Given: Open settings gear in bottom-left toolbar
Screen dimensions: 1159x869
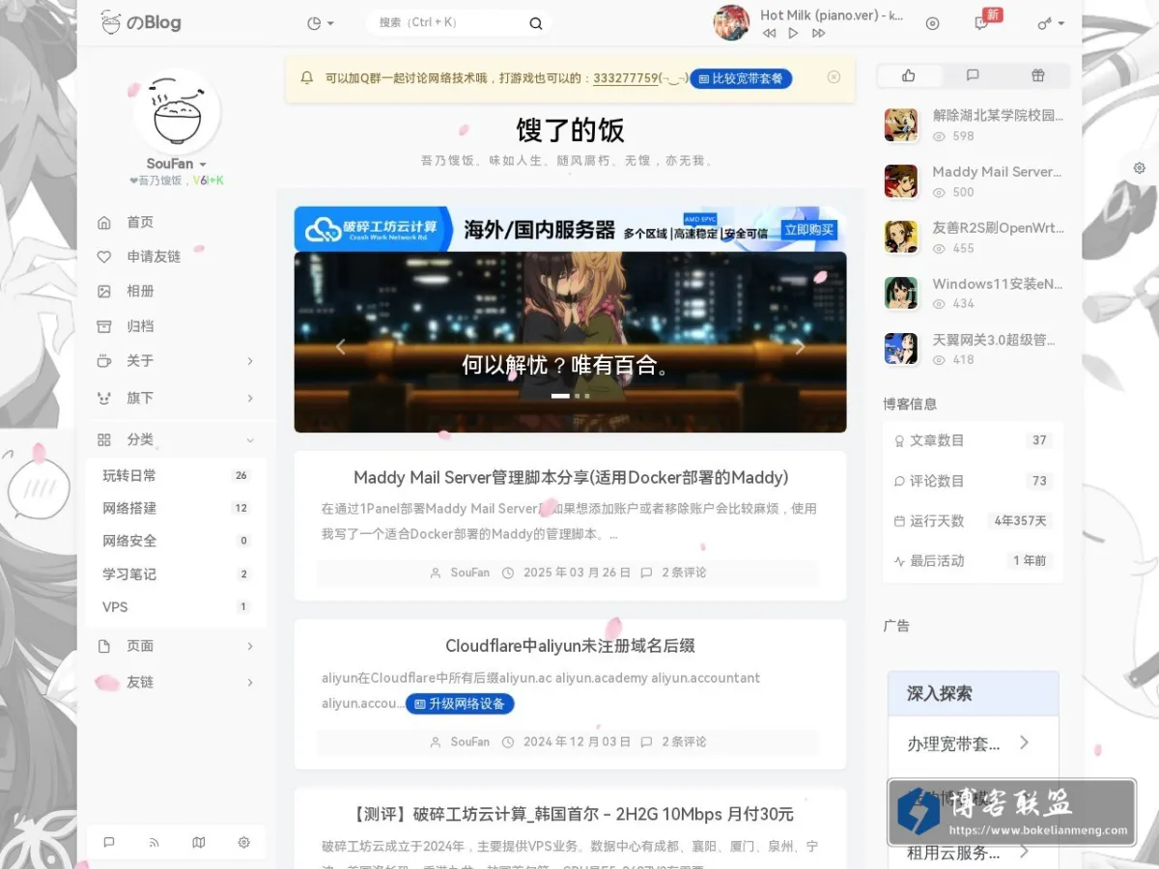Looking at the screenshot, I should tap(243, 842).
